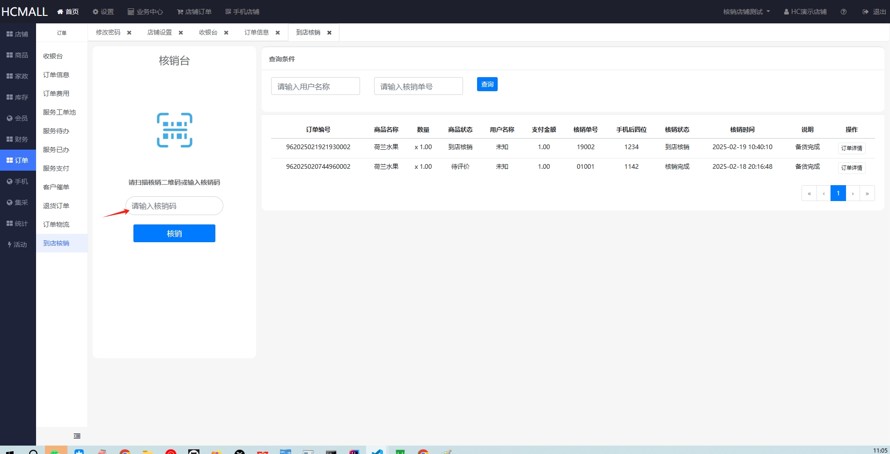
Task: Open the 业务中心 menu
Action: tap(145, 12)
